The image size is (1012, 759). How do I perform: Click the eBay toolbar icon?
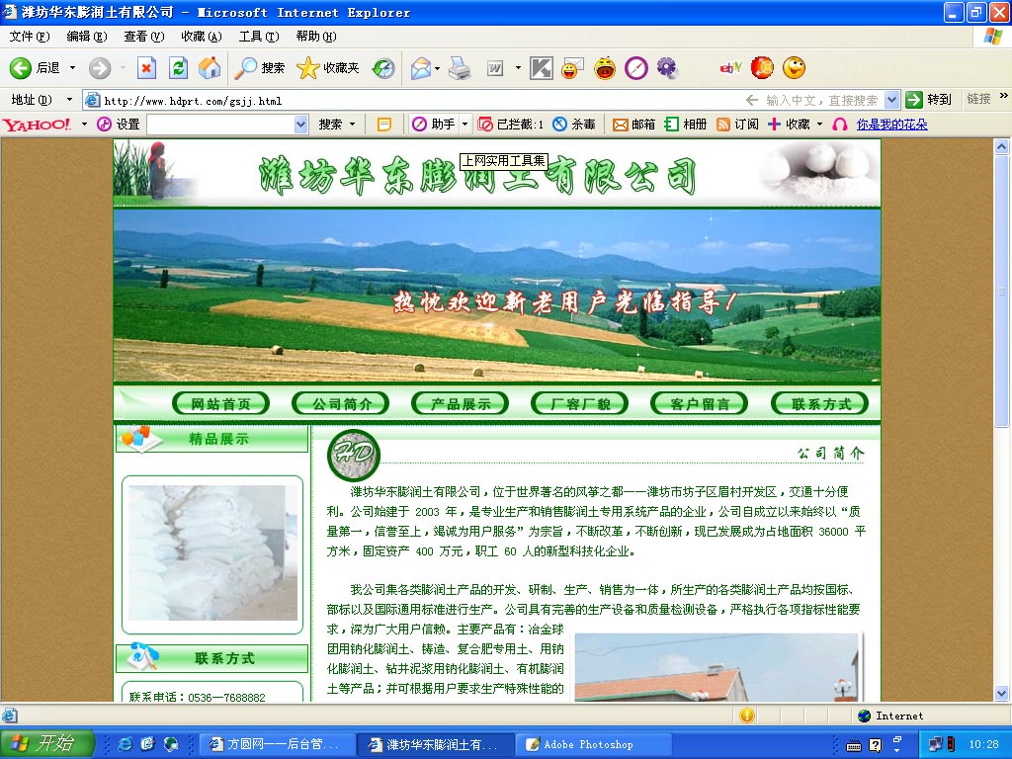(731, 68)
